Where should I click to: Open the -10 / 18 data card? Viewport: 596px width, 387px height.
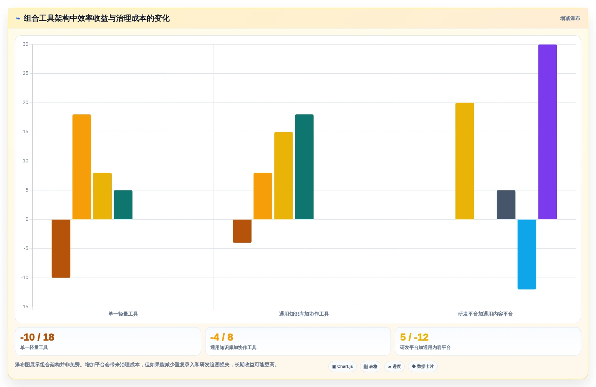pos(108,341)
